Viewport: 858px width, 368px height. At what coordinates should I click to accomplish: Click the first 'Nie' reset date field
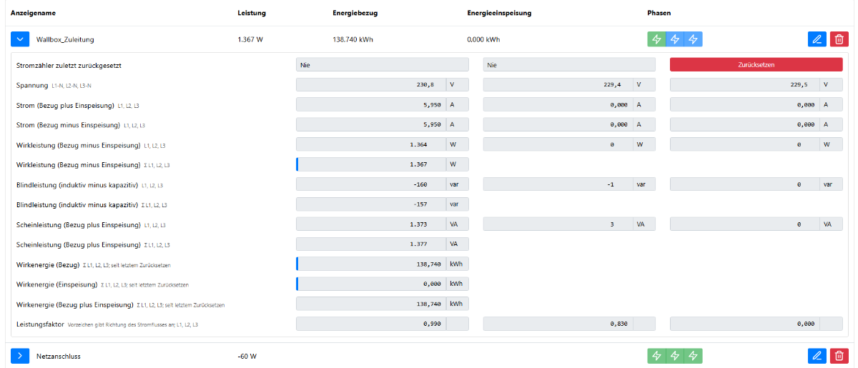[382, 65]
